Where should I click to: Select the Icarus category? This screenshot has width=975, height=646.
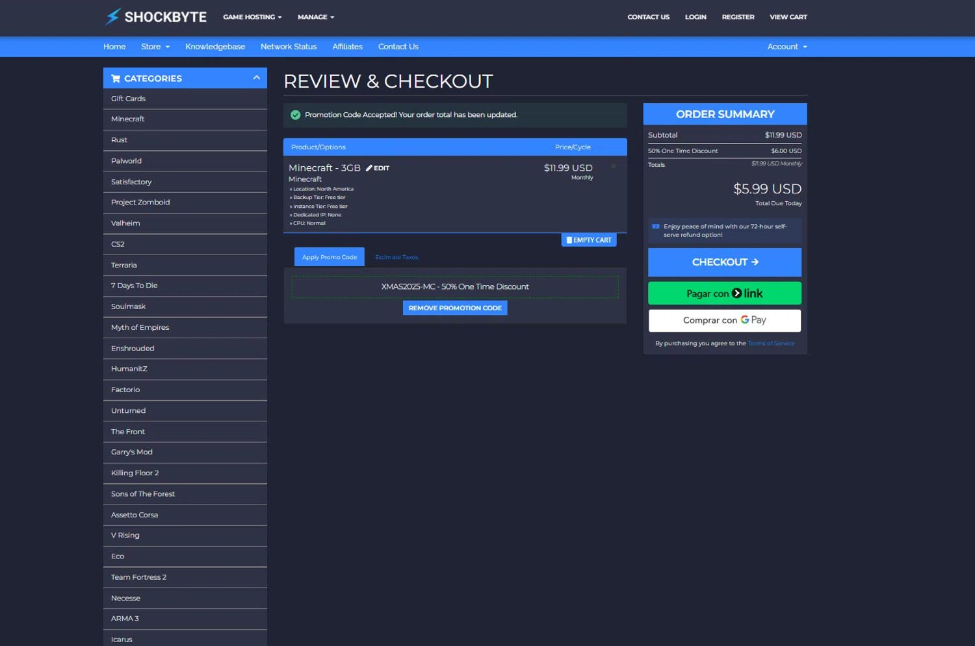[x=185, y=639]
